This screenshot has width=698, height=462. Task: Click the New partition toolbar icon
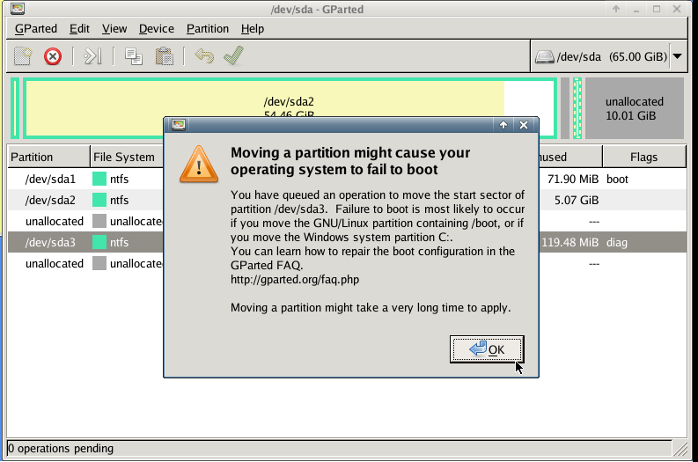click(23, 56)
